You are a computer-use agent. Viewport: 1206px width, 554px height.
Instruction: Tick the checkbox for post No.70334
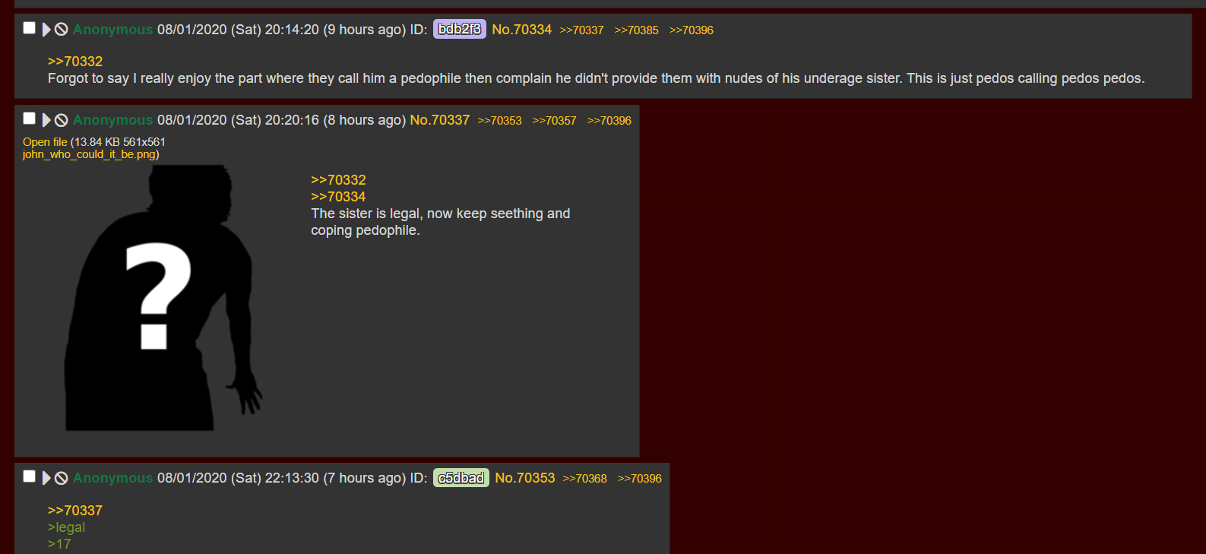30,28
